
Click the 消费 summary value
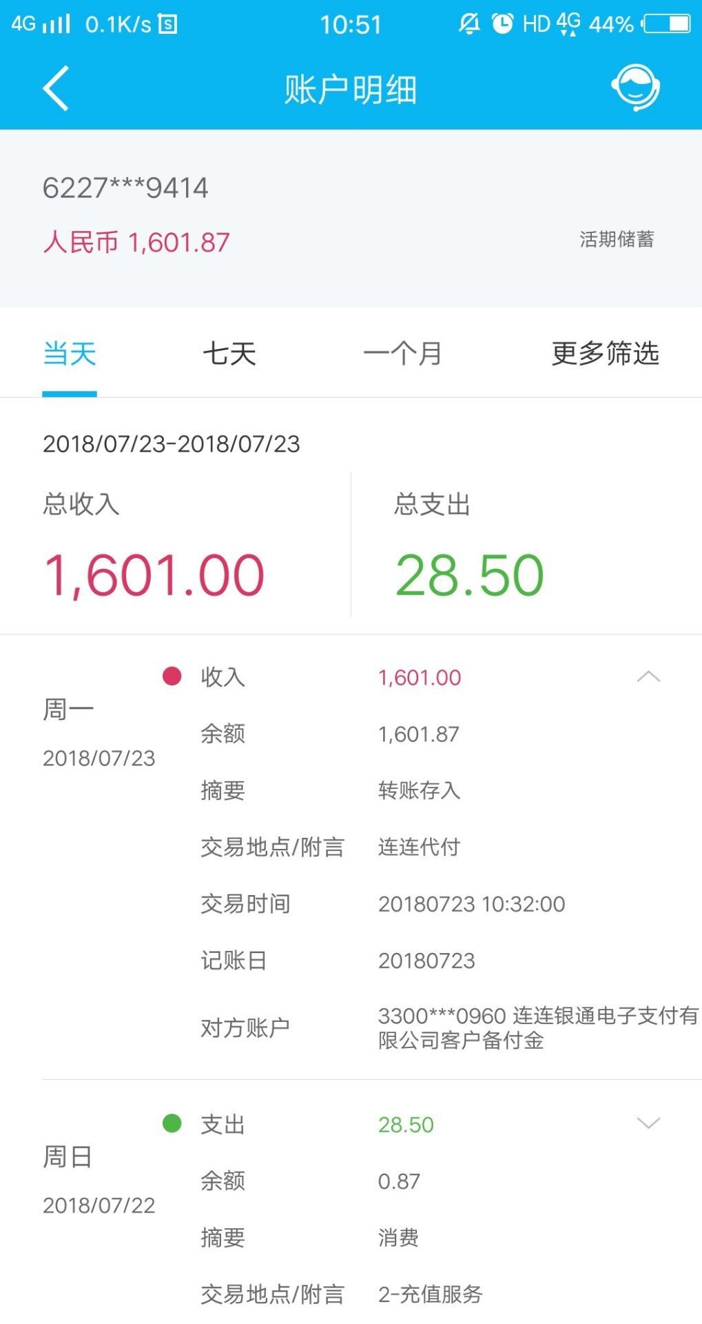(x=399, y=1238)
